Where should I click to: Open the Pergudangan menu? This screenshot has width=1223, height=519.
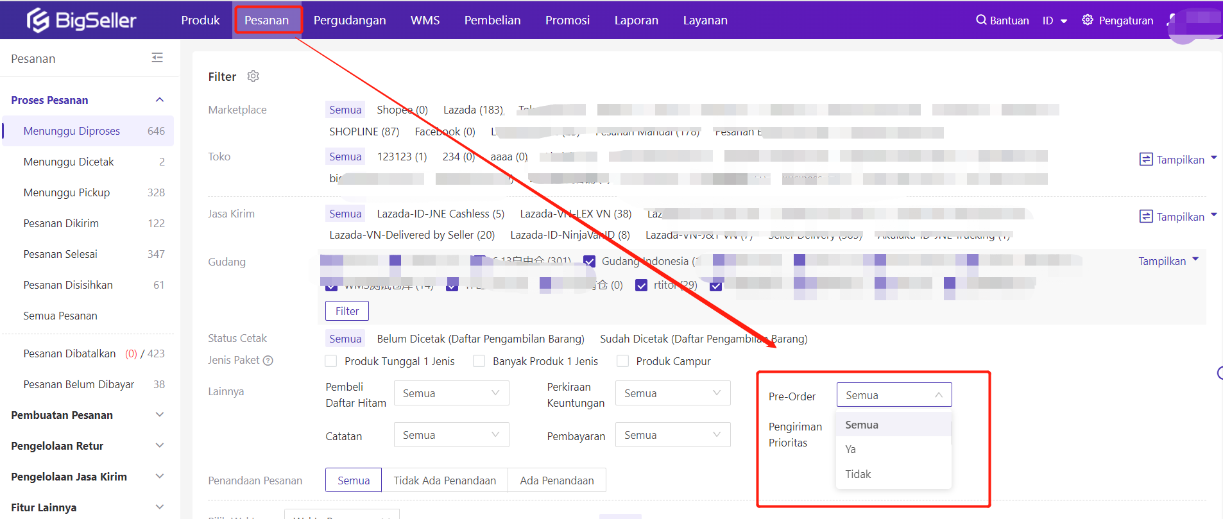click(350, 21)
